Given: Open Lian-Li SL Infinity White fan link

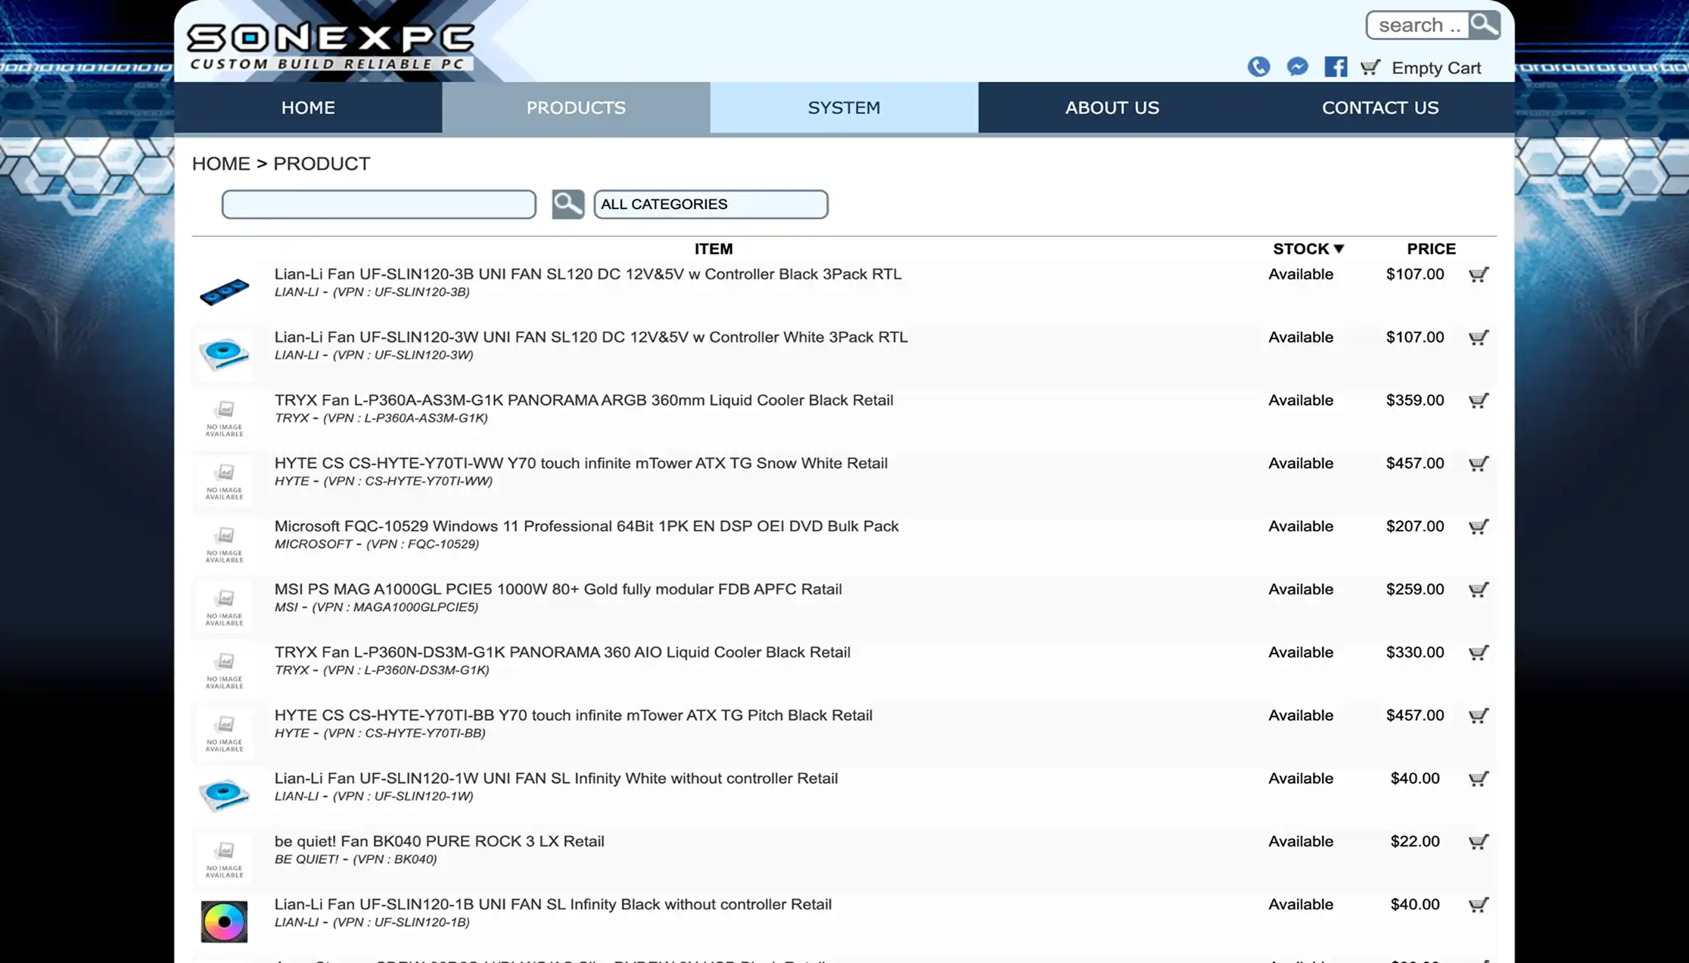Looking at the screenshot, I should coord(556,778).
